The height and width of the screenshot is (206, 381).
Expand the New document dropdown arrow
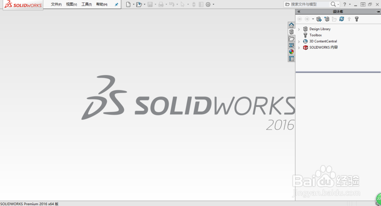click(134, 4)
